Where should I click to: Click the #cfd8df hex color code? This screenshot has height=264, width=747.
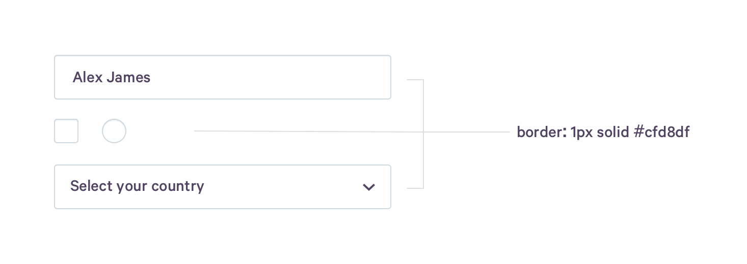coord(661,133)
